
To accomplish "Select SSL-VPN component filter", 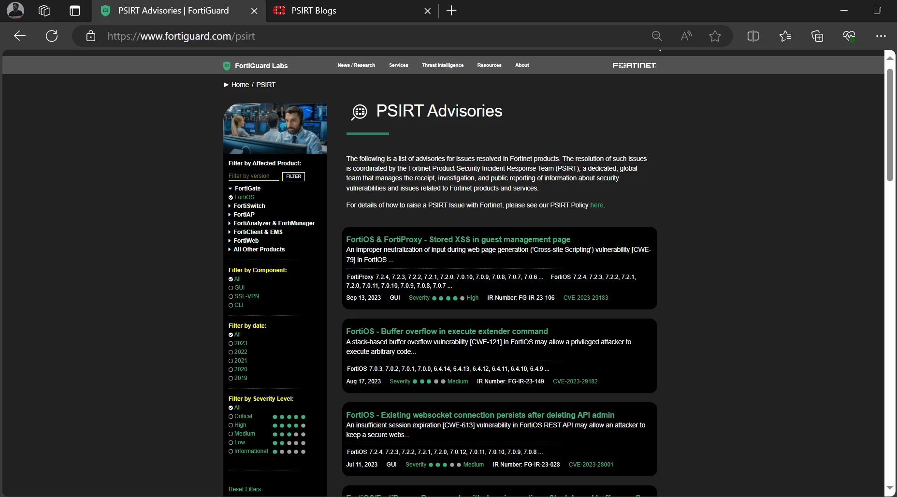I will pyautogui.click(x=244, y=296).
